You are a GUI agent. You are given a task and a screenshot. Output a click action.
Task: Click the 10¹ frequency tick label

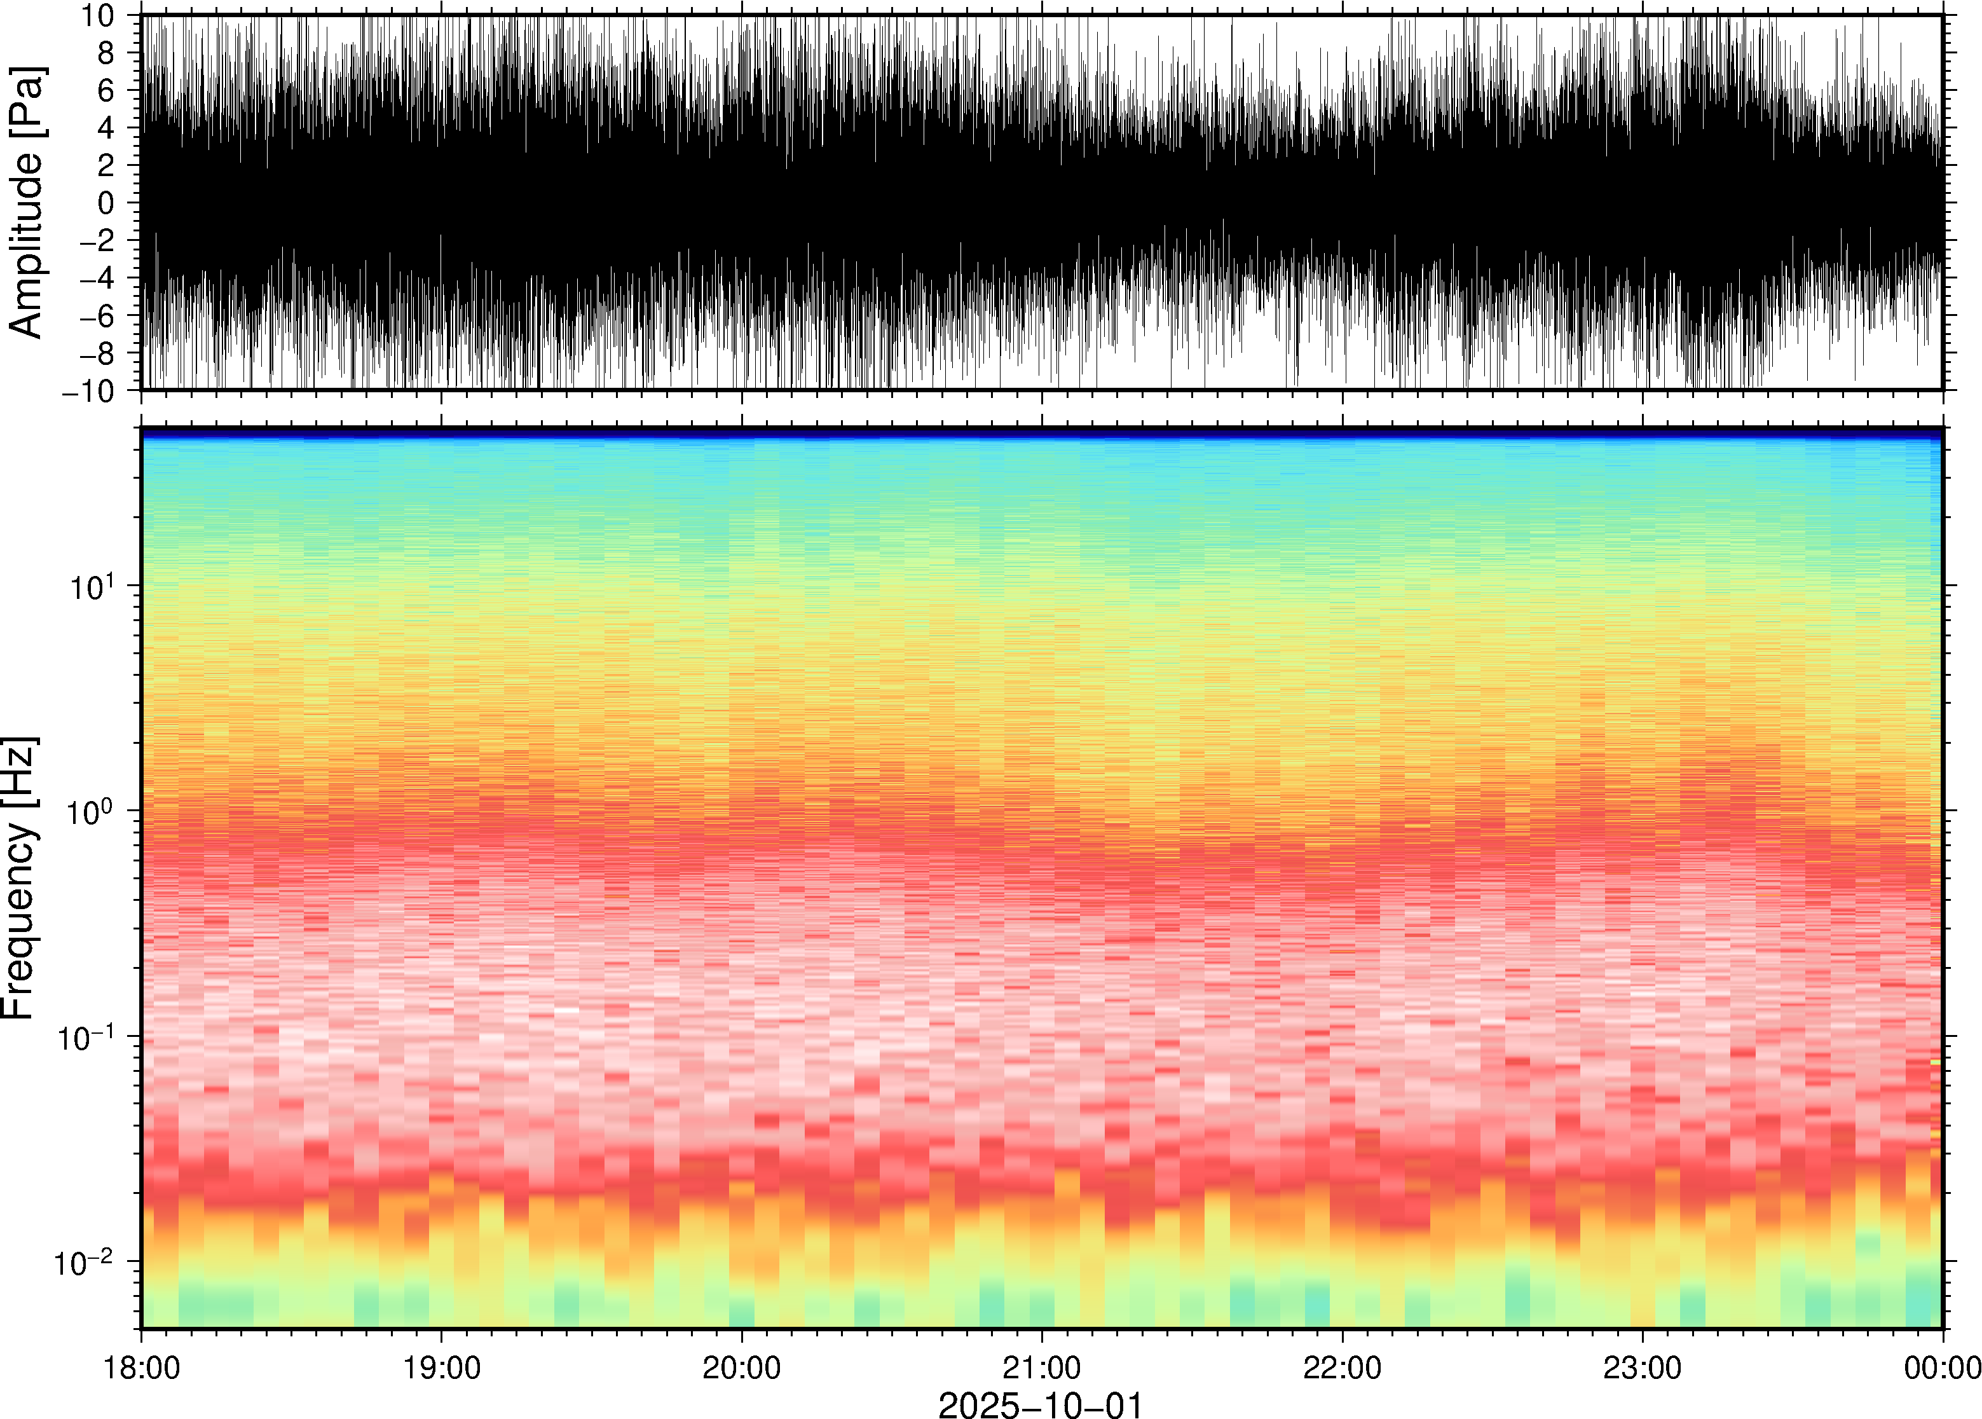tap(91, 586)
